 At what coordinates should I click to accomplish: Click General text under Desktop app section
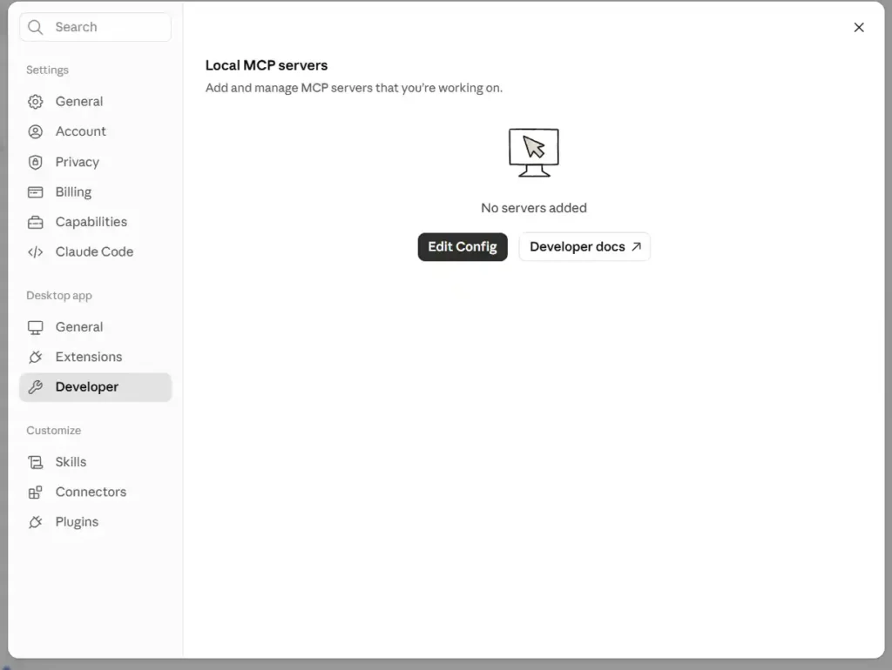coord(79,327)
